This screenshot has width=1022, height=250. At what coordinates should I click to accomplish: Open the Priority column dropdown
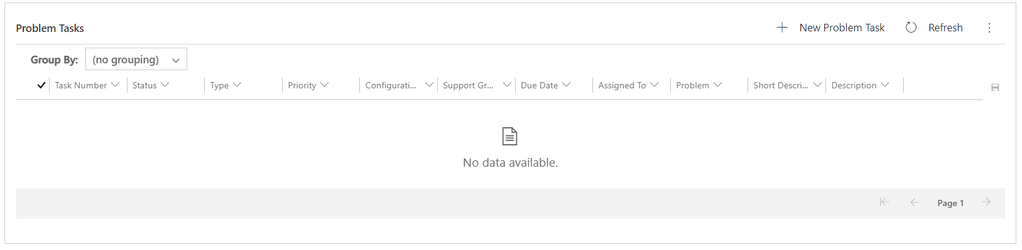(x=324, y=85)
